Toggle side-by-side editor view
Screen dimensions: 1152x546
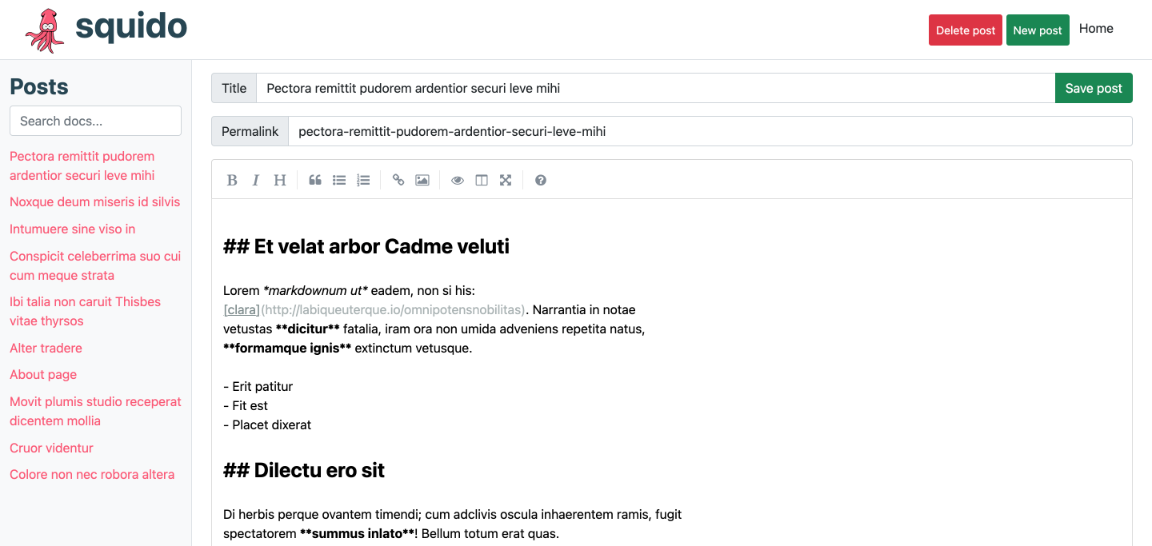point(482,180)
